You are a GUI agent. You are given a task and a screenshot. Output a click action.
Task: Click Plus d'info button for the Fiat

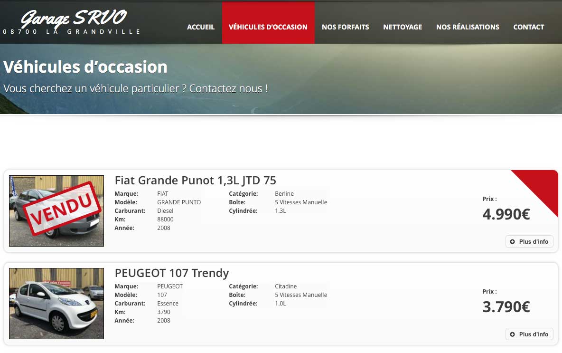point(529,241)
